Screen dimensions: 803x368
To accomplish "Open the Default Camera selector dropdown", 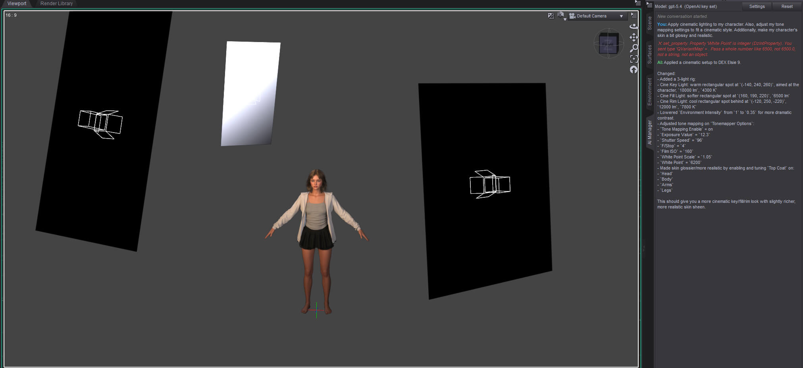I will 597,16.
